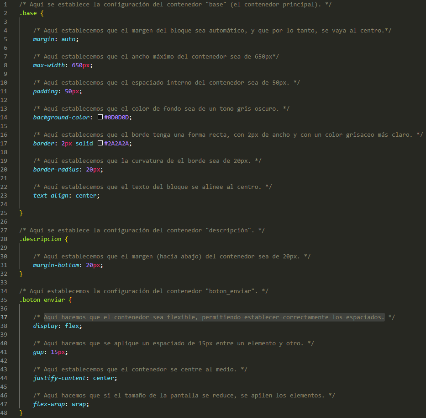Click the #0D0D0D hex value
Viewport: 426px width, 418px height.
click(x=116, y=117)
